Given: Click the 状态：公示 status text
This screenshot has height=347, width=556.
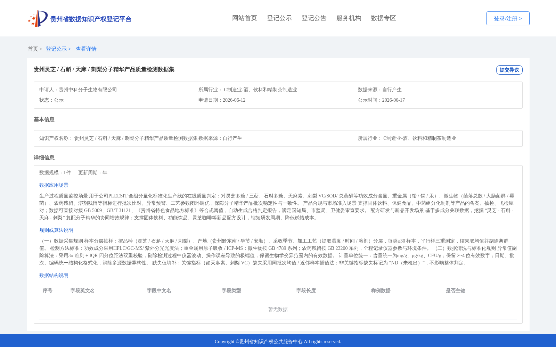Looking at the screenshot, I should pyautogui.click(x=51, y=100).
